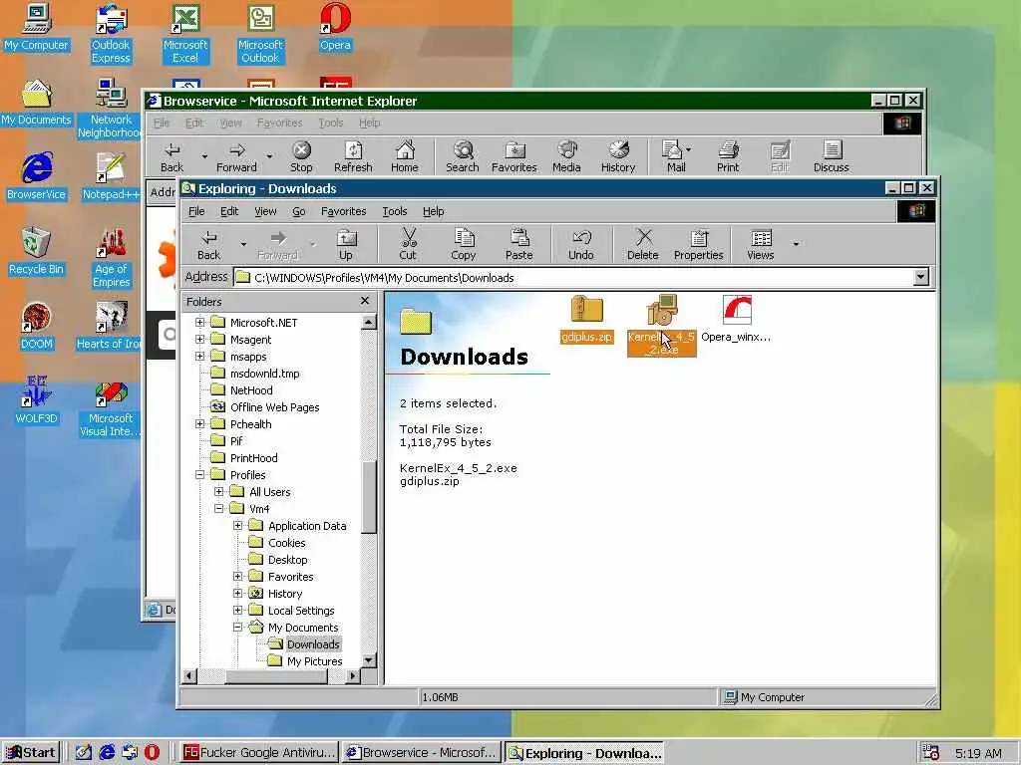Click Stop in the Internet Explorer toolbar
Image resolution: width=1021 pixels, height=765 pixels.
(301, 156)
